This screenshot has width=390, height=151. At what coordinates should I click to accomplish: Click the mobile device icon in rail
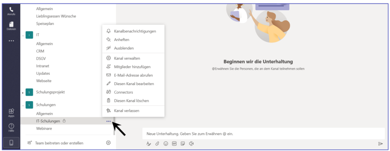tap(11, 143)
